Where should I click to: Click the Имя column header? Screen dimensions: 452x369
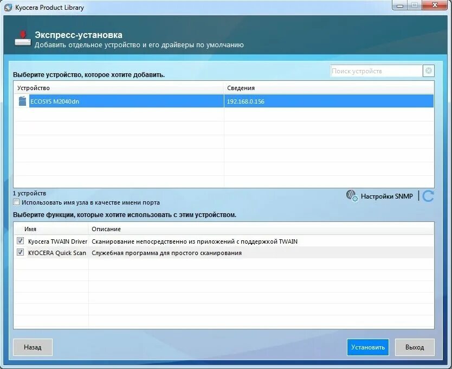(x=51, y=229)
